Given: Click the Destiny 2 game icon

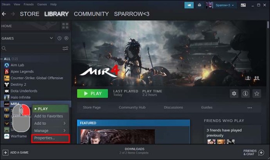Looking at the screenshot, I should tap(7, 84).
